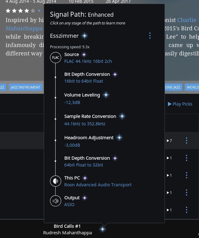Screen dimensions: 199x238
Task: Click the star next to Headroom Adjustment
Action: pos(120,138)
